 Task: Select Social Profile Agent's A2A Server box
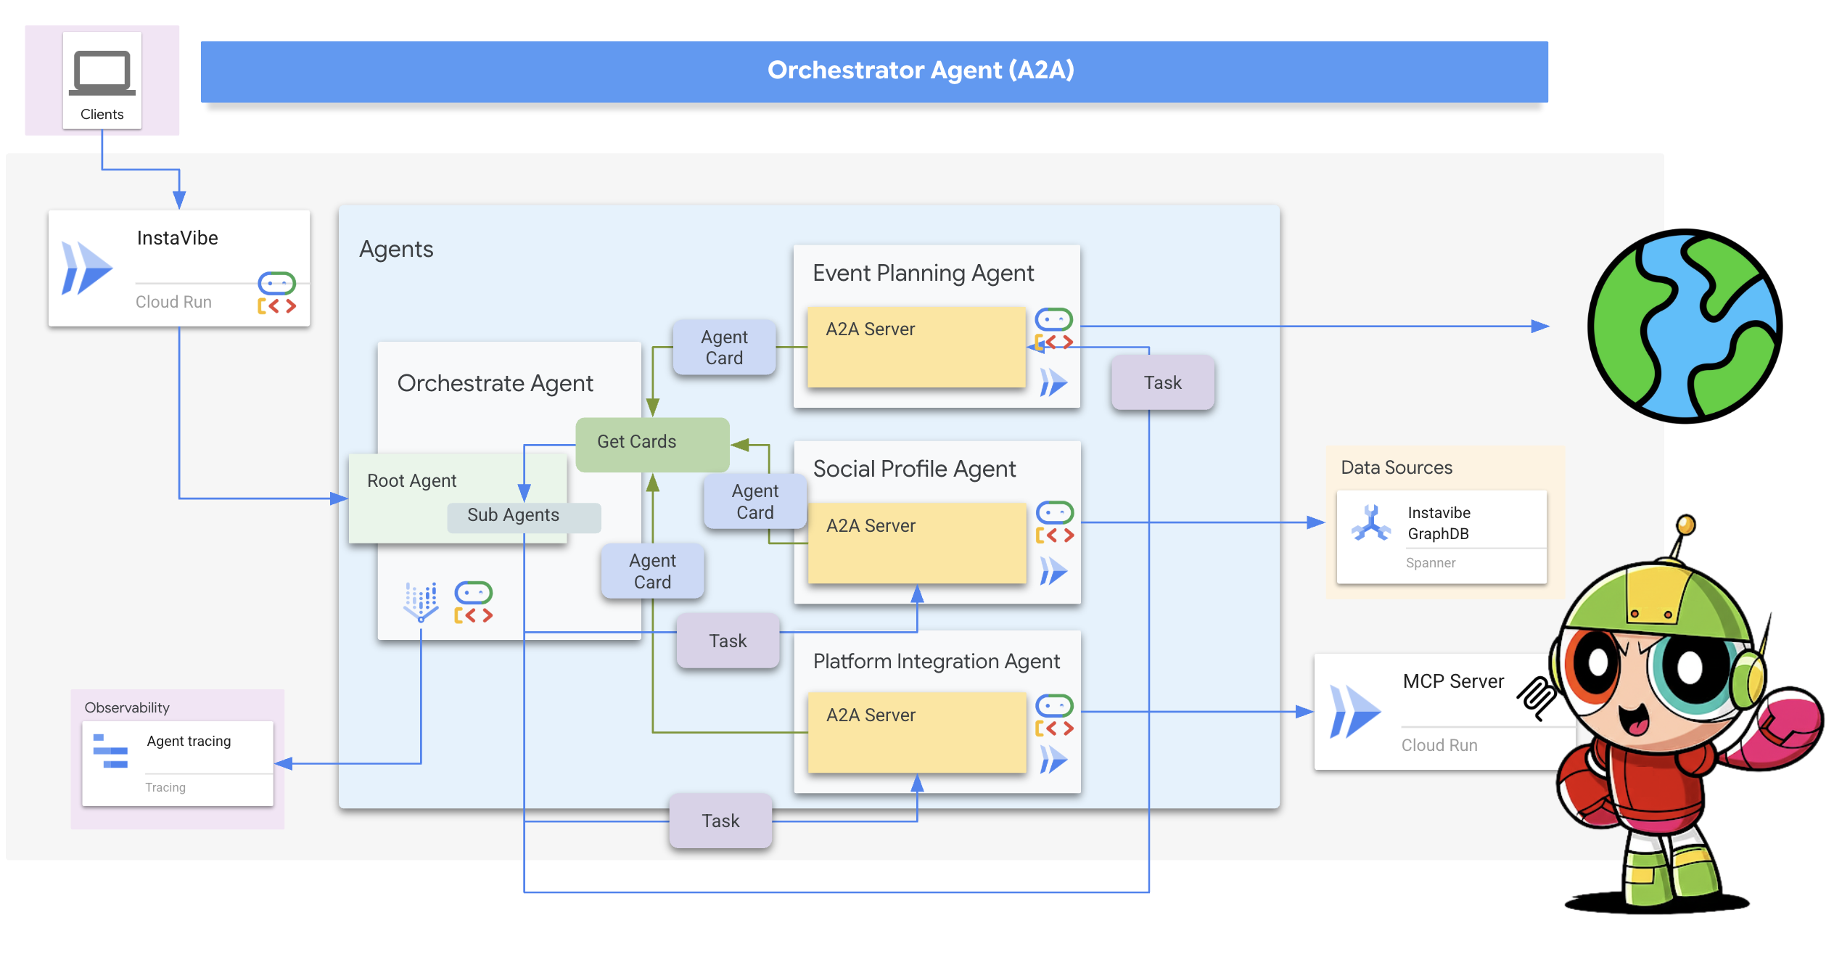point(916,543)
